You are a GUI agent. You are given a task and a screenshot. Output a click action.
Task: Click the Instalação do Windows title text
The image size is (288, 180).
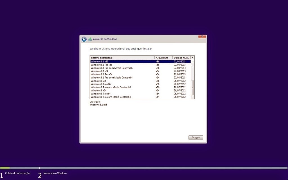[x=105, y=39]
